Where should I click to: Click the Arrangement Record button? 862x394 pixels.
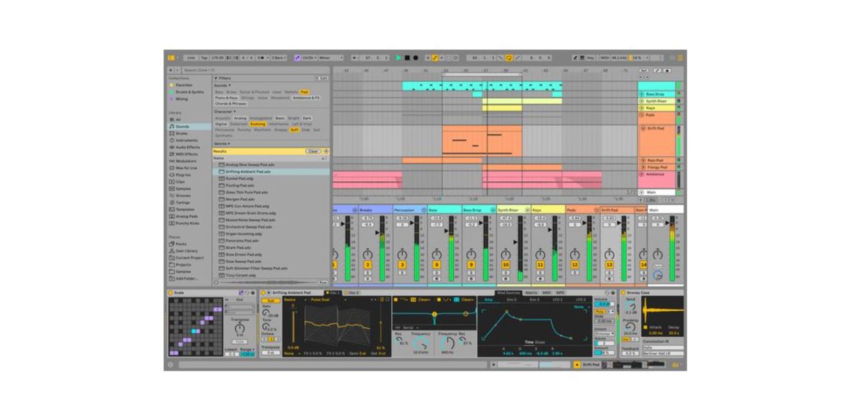pos(415,58)
